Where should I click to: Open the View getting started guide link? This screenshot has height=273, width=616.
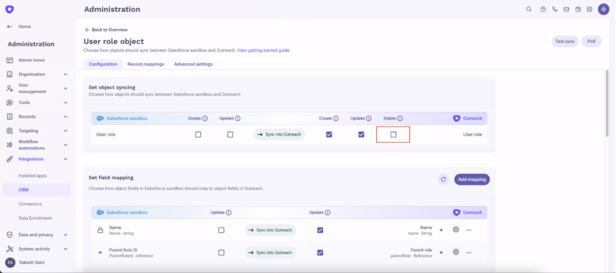[x=264, y=50]
